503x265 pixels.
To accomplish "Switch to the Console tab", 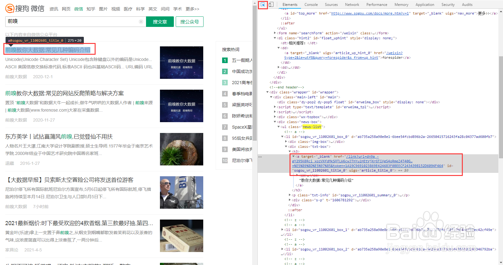I will [311, 5].
